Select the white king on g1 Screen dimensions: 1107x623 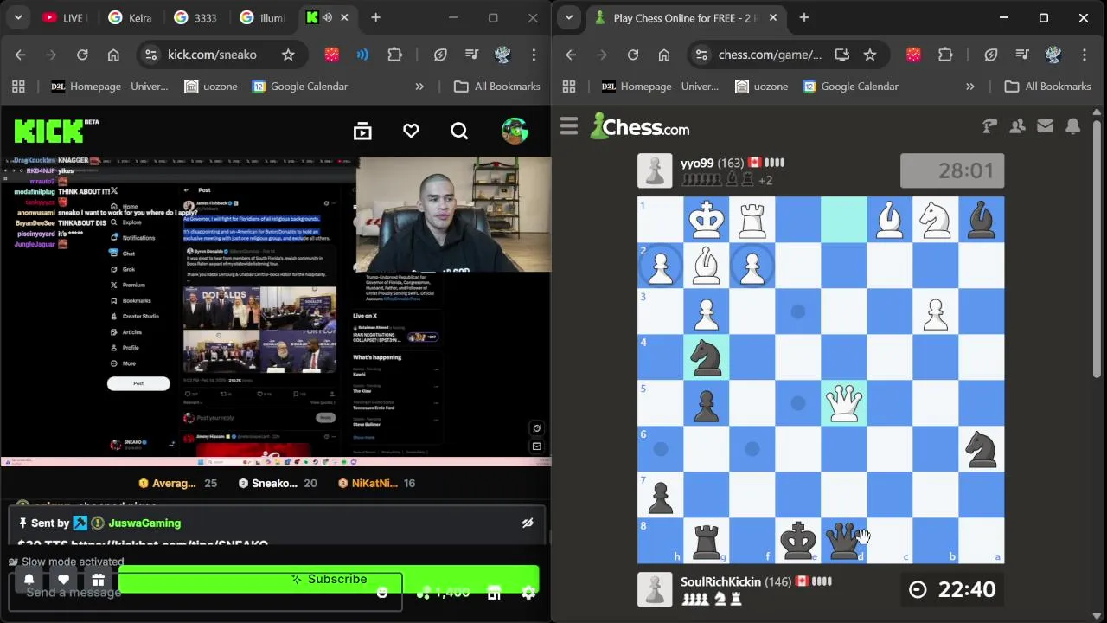pyautogui.click(x=706, y=220)
